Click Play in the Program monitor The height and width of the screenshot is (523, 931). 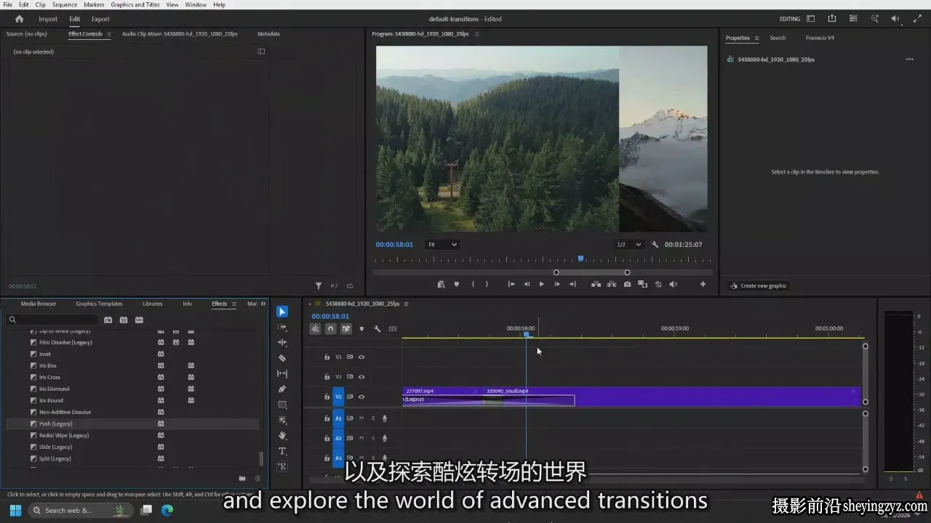pos(541,284)
